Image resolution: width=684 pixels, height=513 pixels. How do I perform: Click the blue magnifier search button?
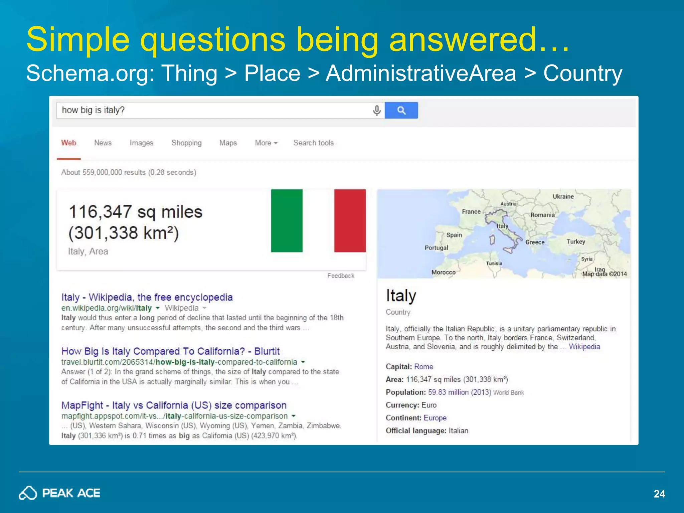[401, 110]
